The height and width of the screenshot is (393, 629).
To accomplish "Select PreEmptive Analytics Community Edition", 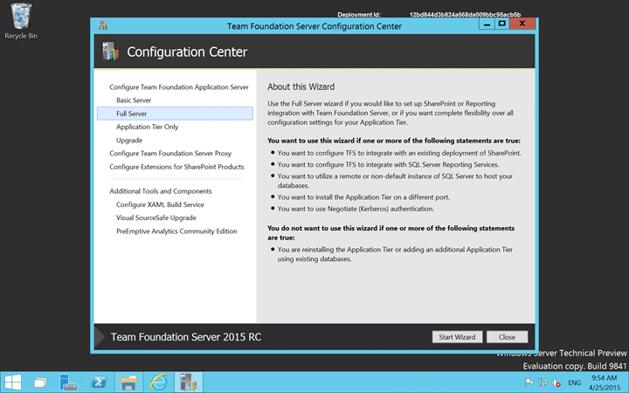I will click(176, 231).
